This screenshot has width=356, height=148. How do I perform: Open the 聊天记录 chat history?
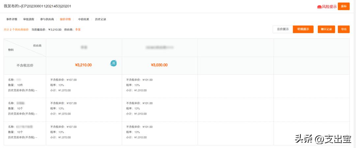point(326,29)
